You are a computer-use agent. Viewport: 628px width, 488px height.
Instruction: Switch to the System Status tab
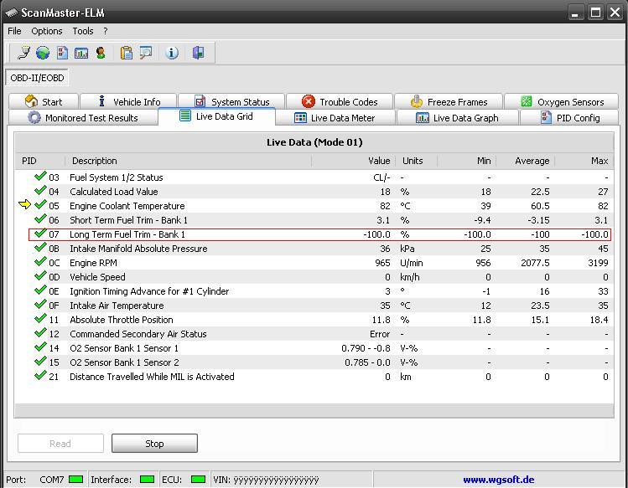coord(231,101)
